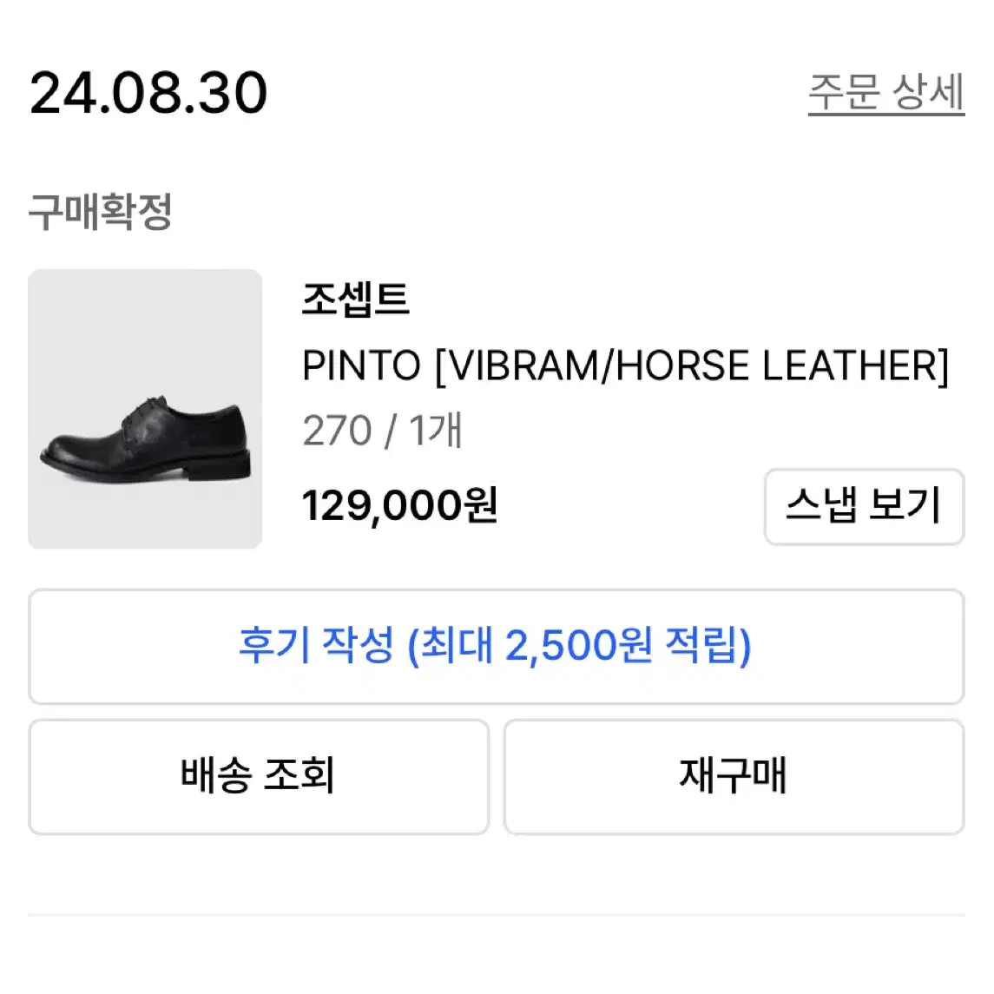Open PINTO [VIBRAM/HORSE LEATHER] product title

tap(625, 365)
